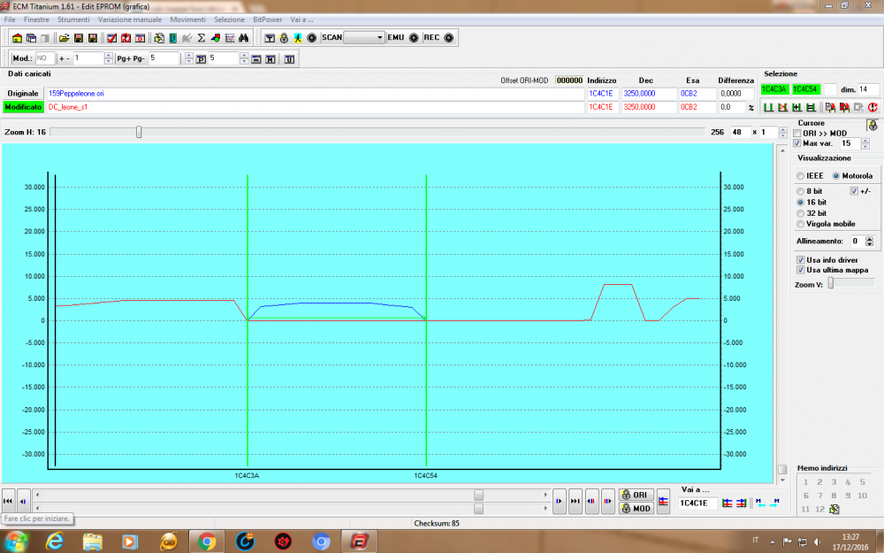Click the ORI button near bottom

pos(636,495)
